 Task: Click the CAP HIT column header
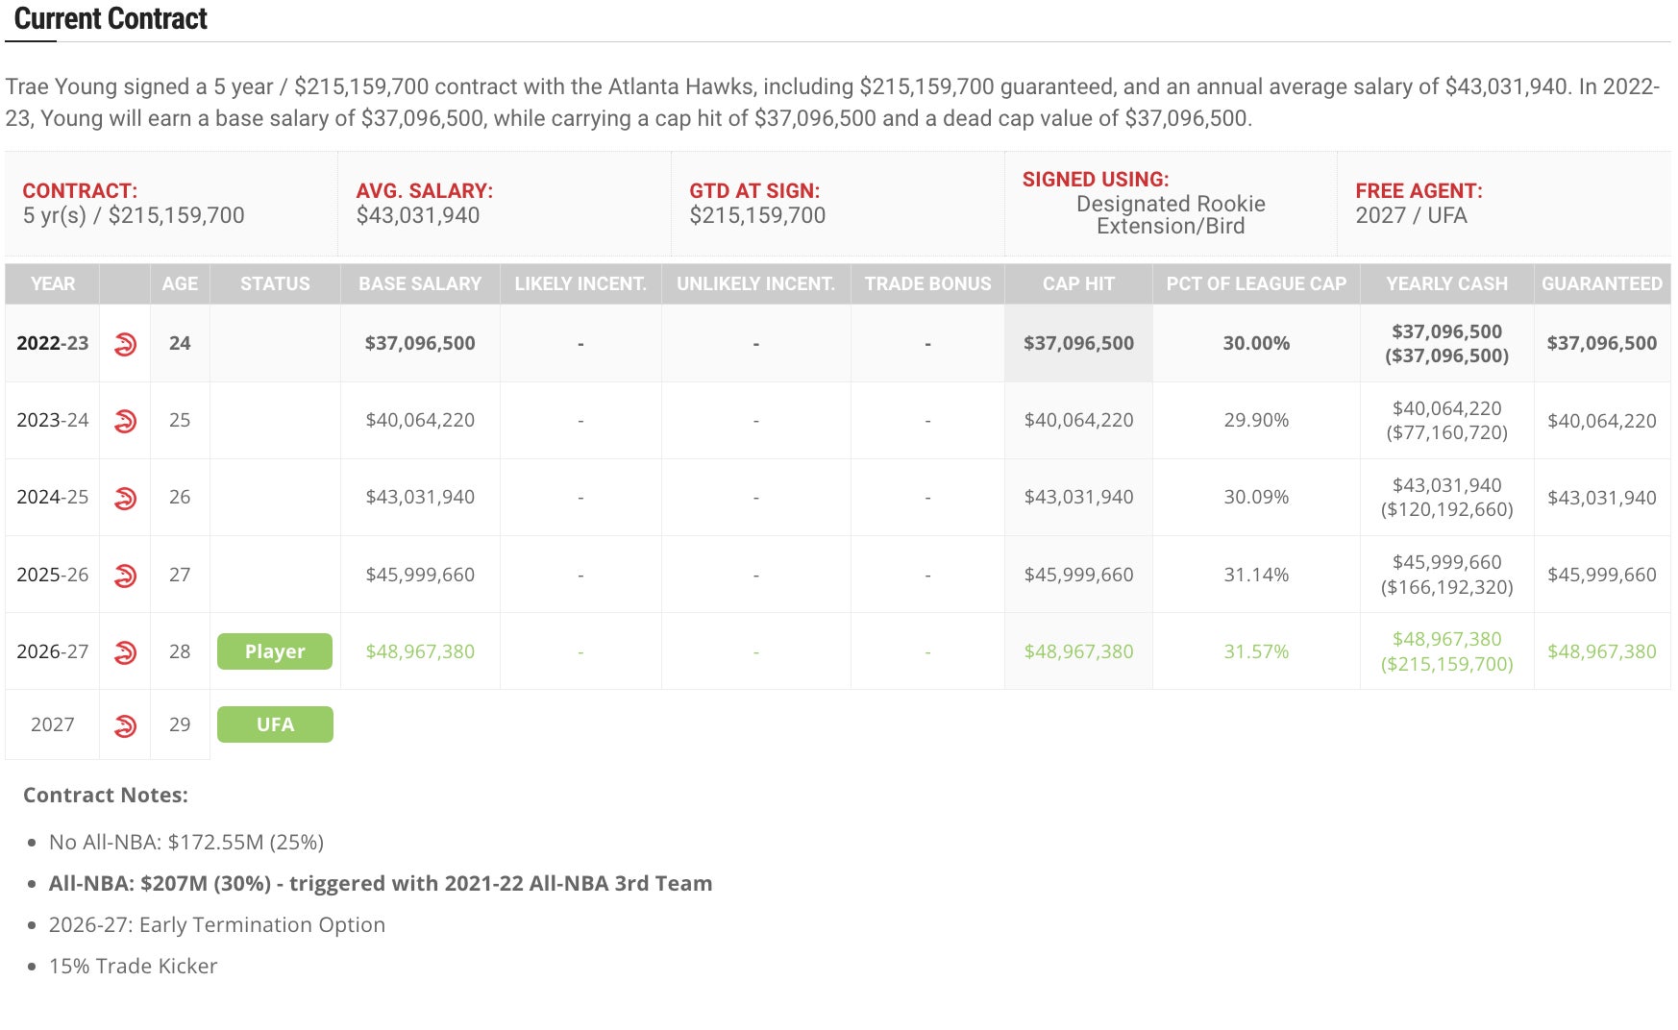1078,283
